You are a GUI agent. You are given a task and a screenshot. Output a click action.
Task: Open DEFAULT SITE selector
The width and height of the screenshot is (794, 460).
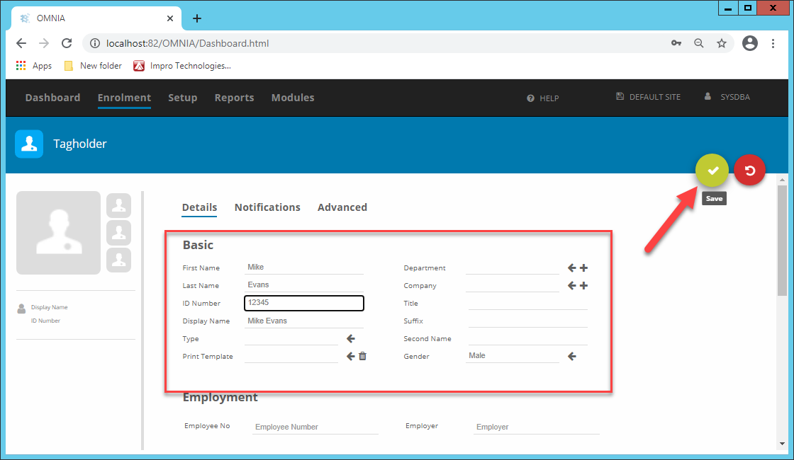coord(648,96)
